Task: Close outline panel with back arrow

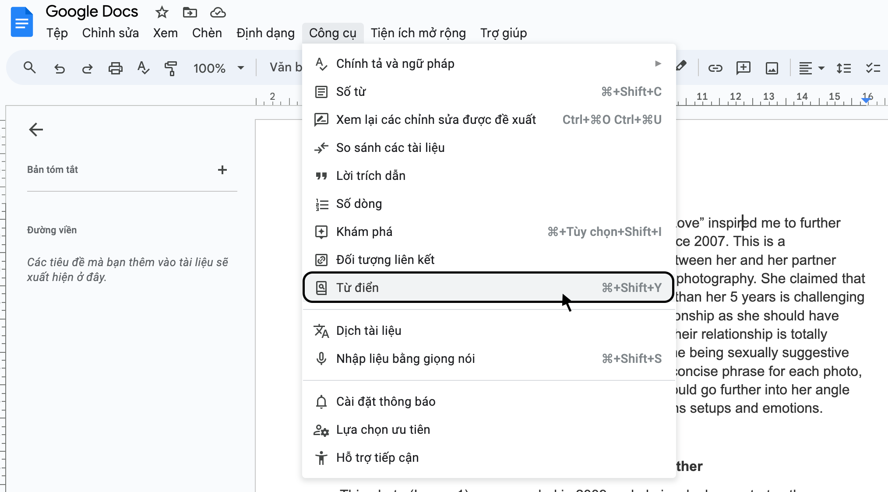Action: (x=36, y=130)
